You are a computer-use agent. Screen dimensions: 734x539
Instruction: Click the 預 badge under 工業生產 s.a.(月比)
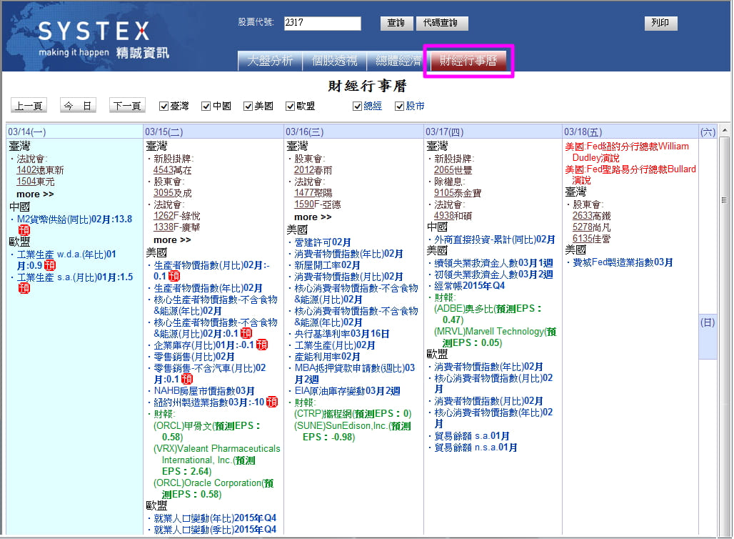(x=24, y=288)
